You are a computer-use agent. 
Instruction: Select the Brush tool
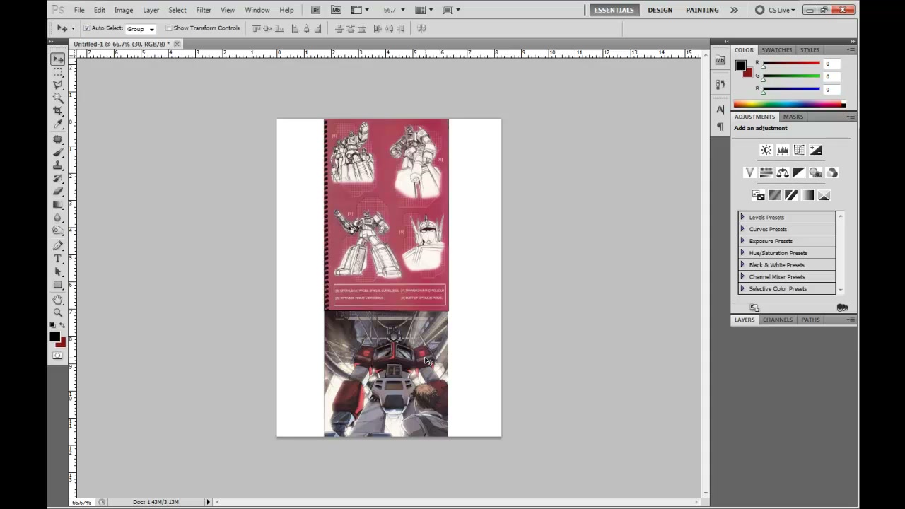[58, 152]
